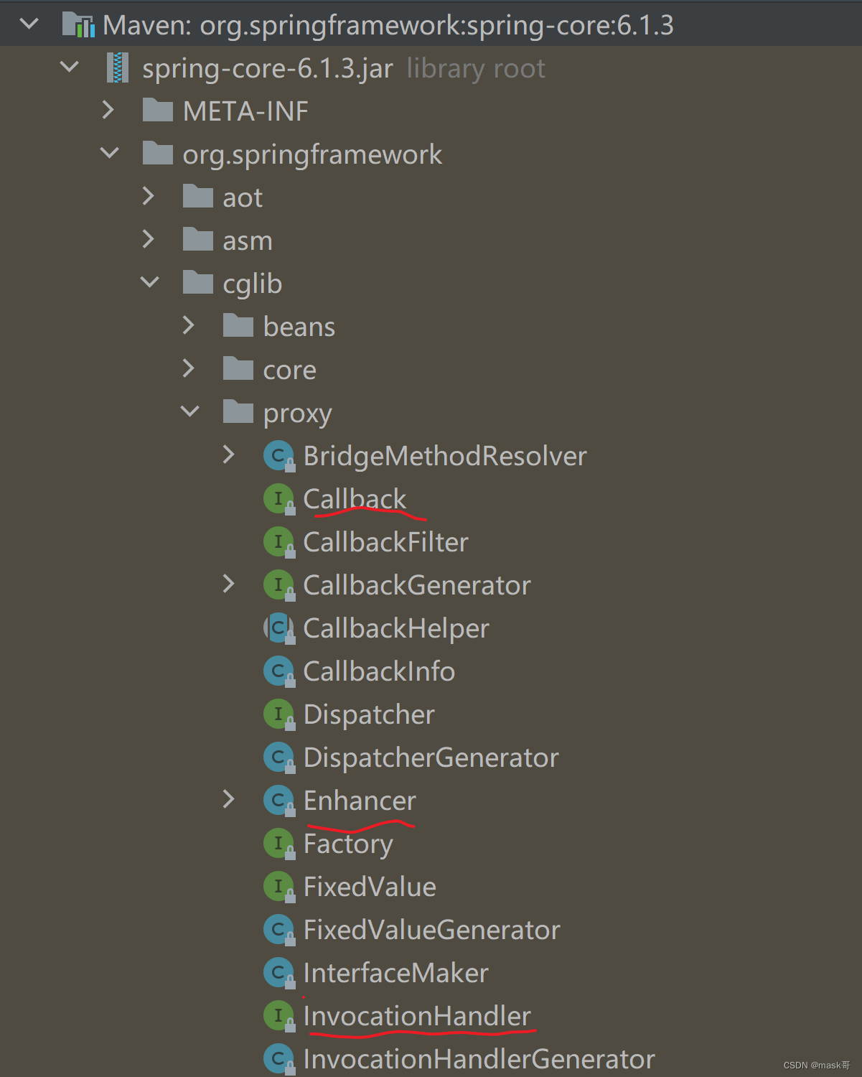Click the class icon next to InterfaceMaker
The height and width of the screenshot is (1077, 862).
[278, 972]
